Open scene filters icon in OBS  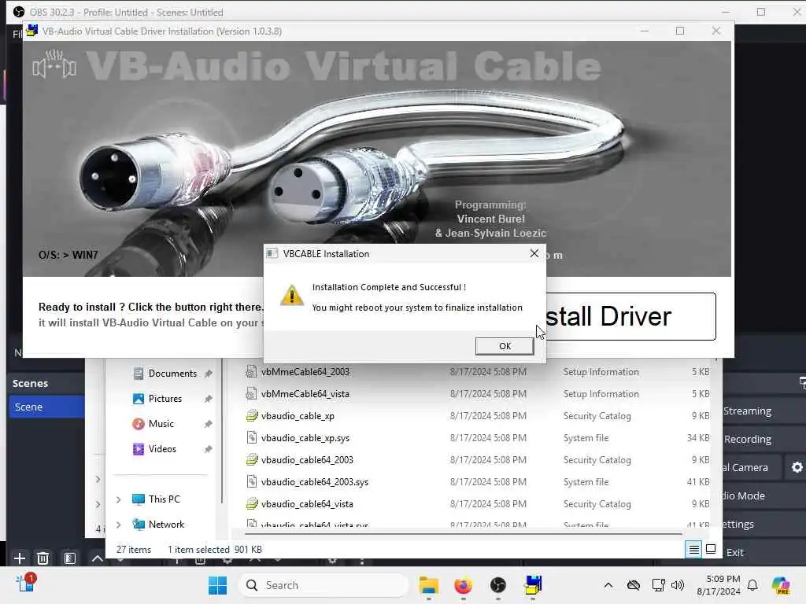[x=70, y=558]
